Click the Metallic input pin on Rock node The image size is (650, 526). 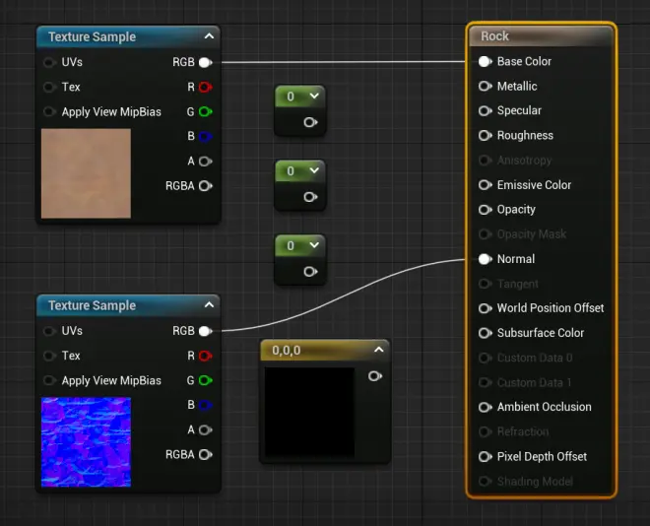485,87
